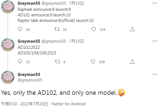
Task: Like the tweet with 119 likes
Action: [94, 29]
